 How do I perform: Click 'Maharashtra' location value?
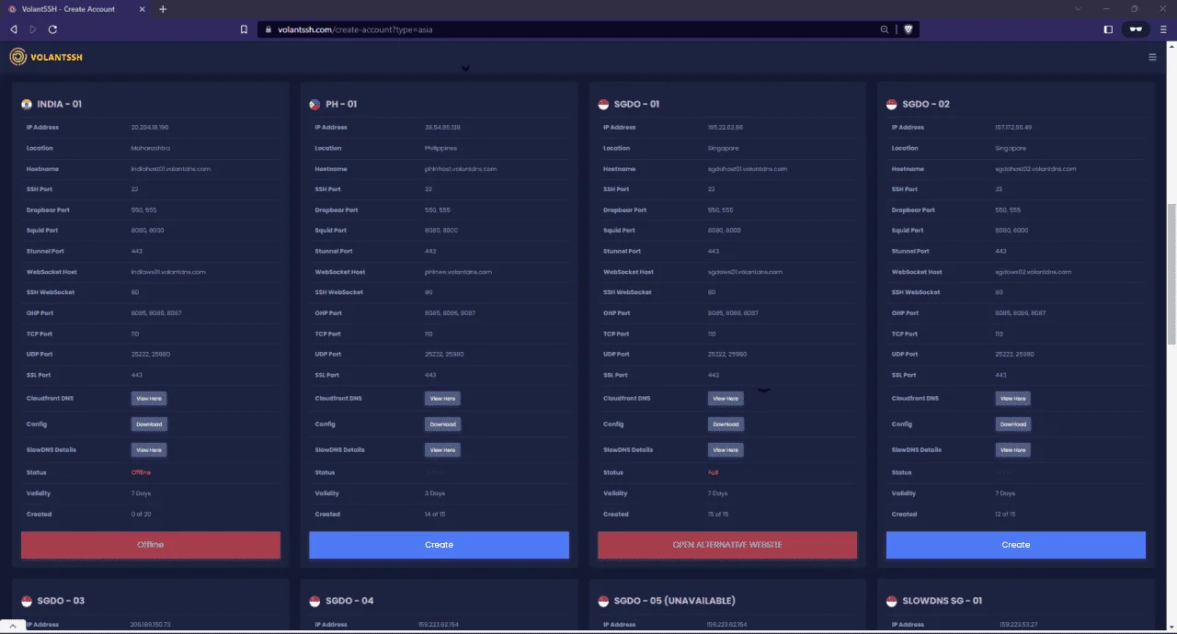(x=151, y=148)
